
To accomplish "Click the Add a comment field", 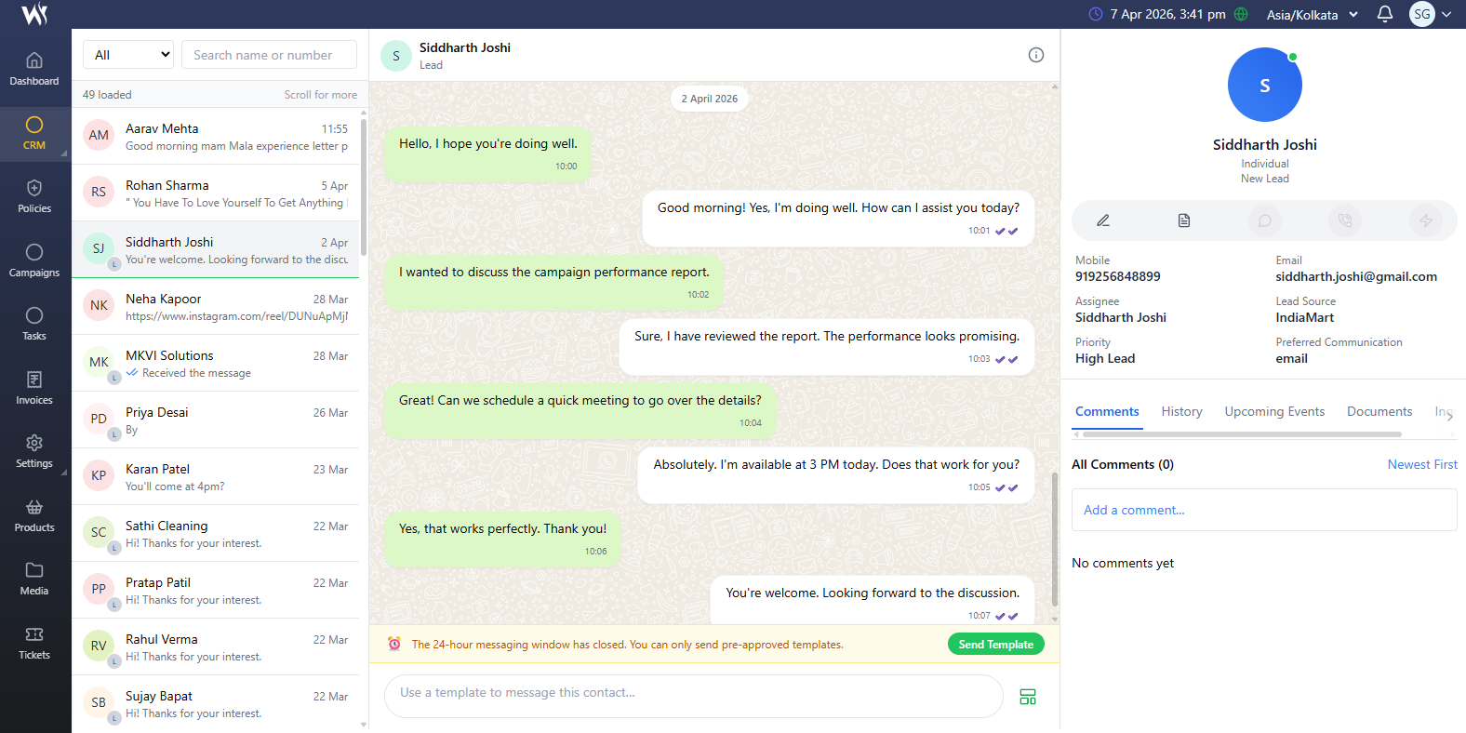I will [1263, 510].
